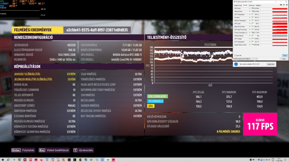Screen dimensions: 289x162
Task: Switch to the Sensors tab
Action: tap(245, 5)
